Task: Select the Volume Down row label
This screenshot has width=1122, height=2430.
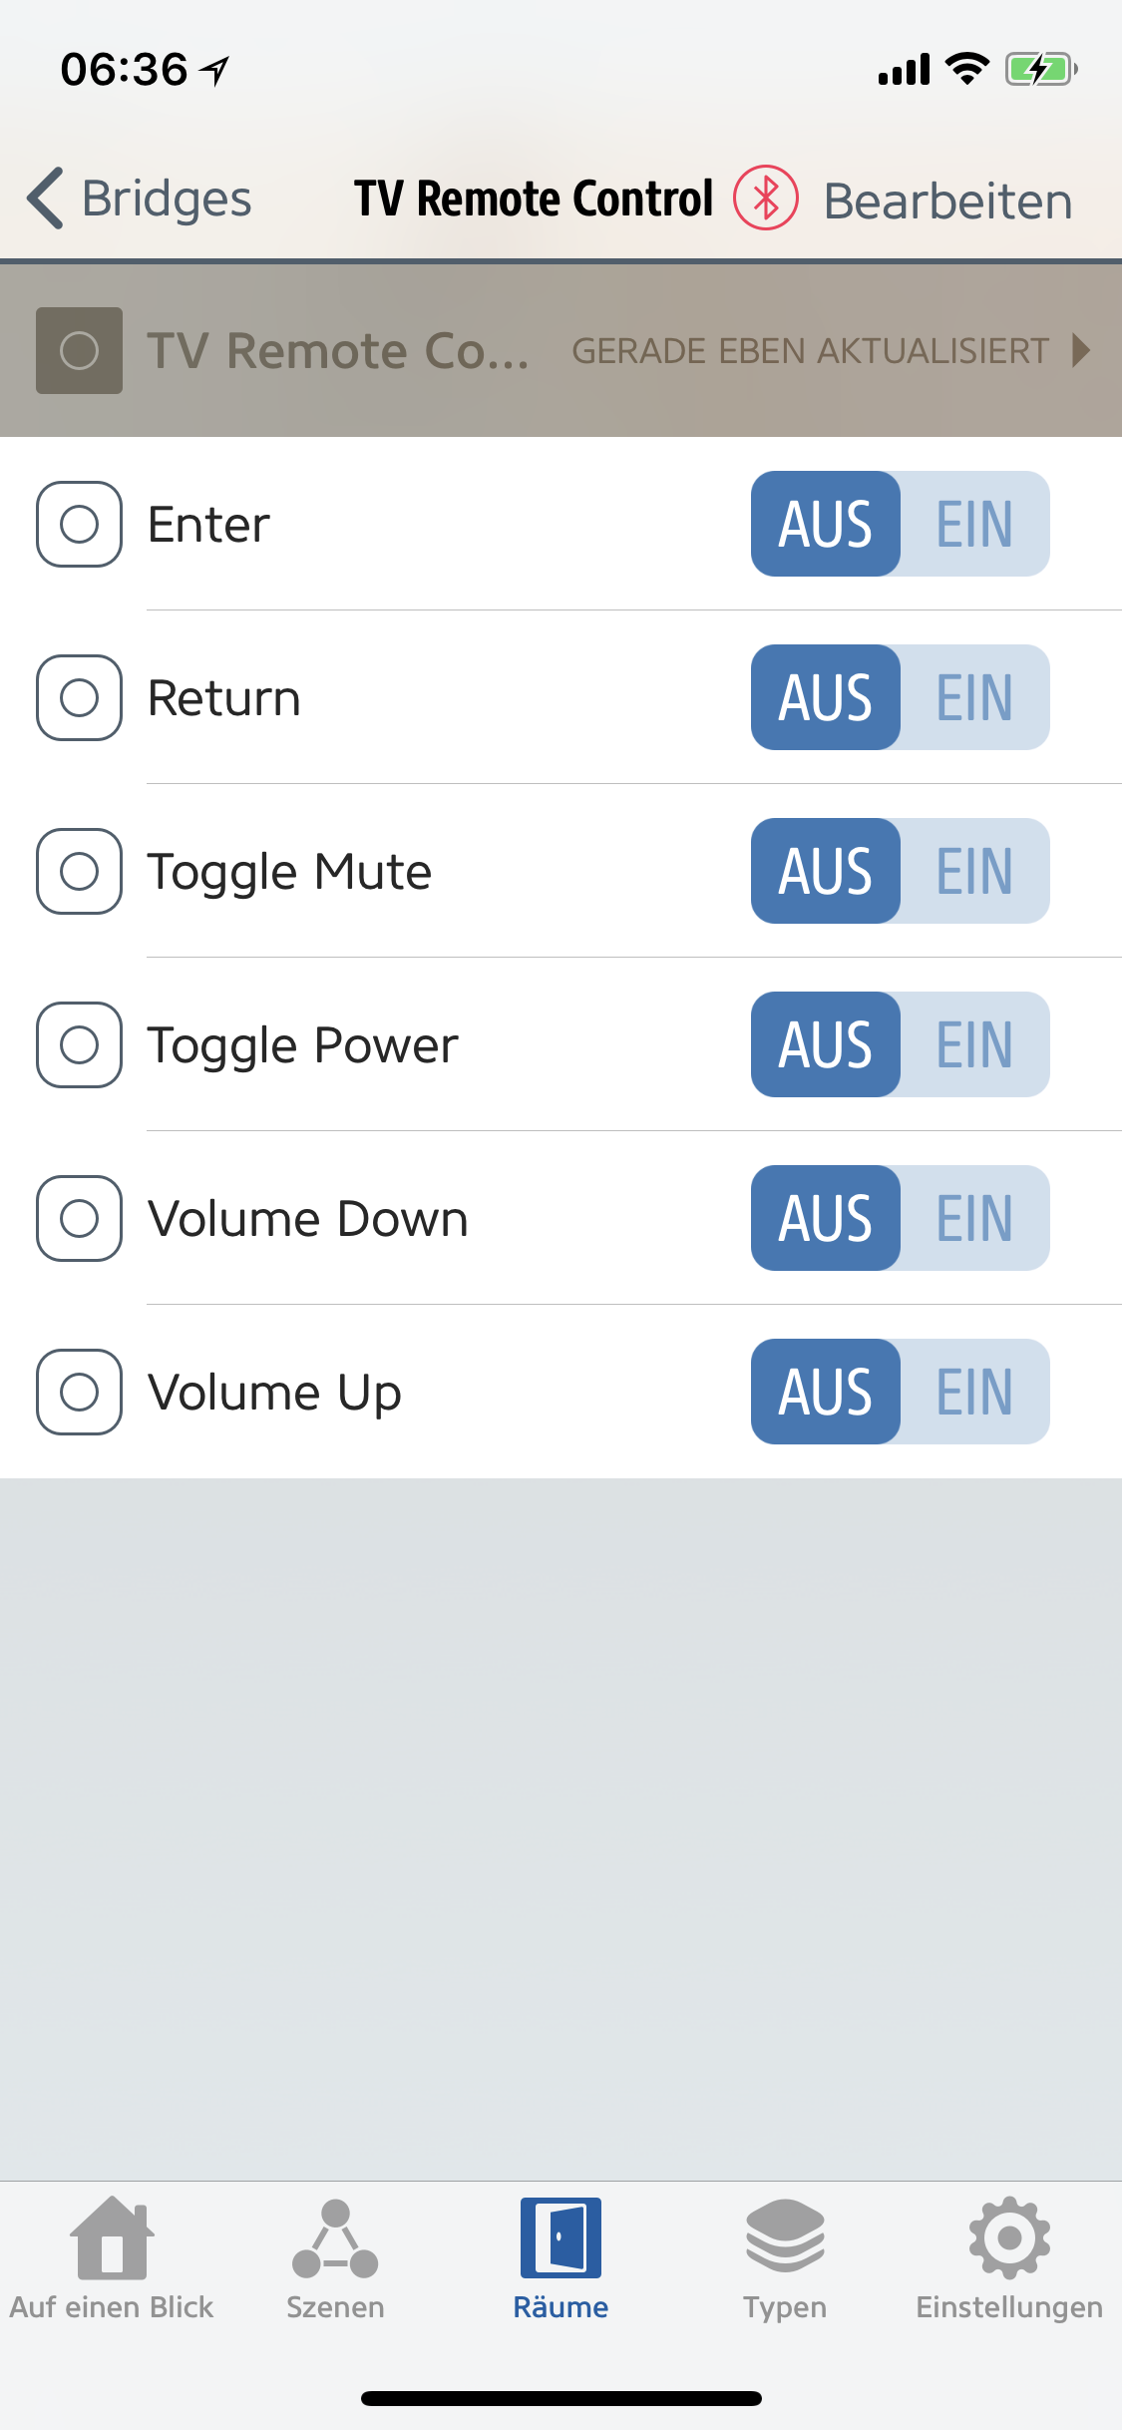Action: [307, 1218]
